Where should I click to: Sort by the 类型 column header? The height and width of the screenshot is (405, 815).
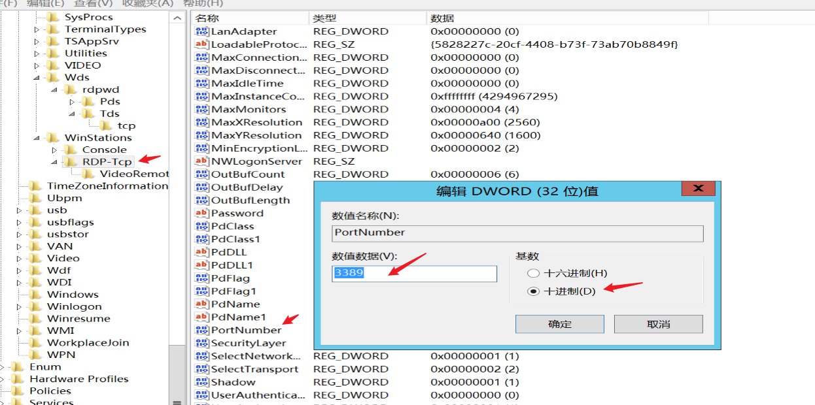(x=367, y=18)
